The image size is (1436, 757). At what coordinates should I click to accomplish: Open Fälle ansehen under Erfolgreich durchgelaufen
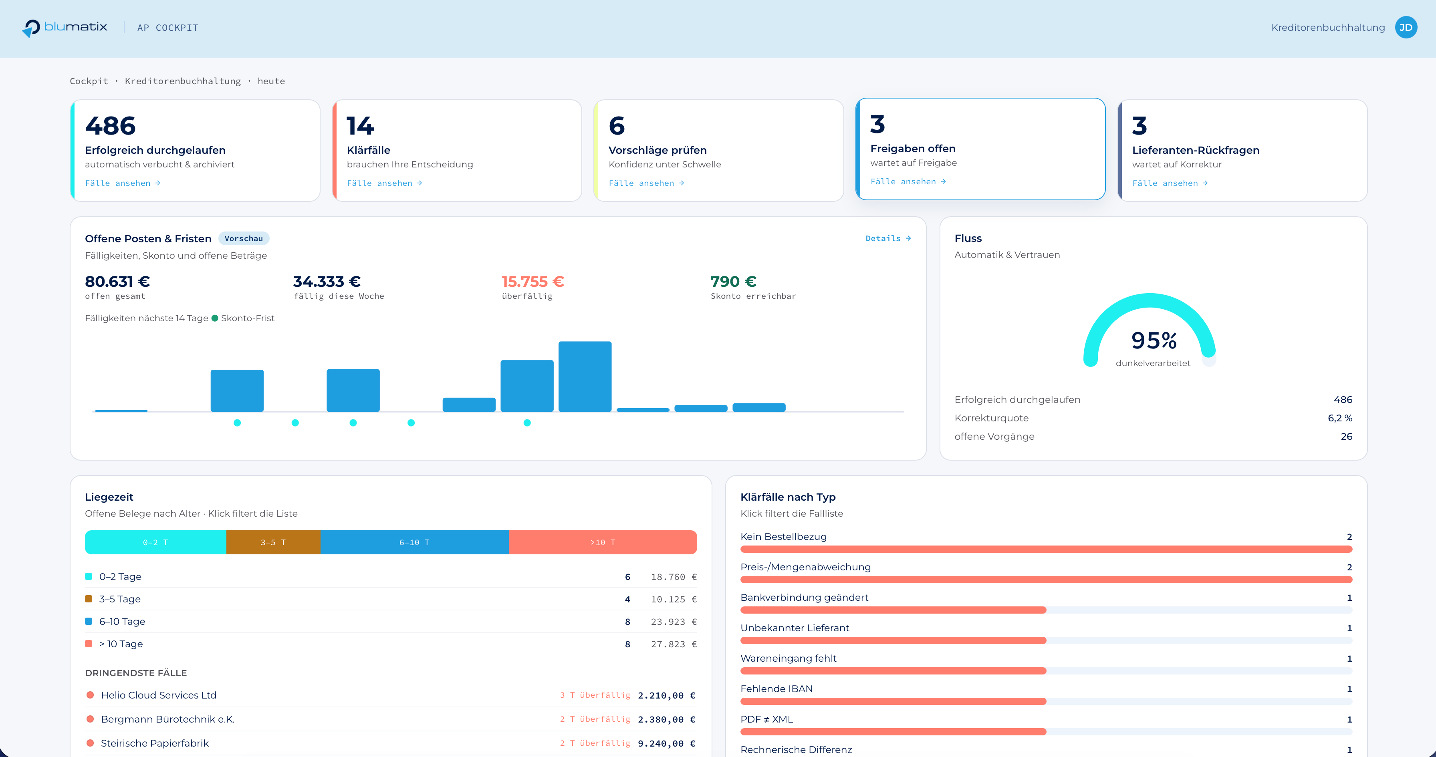(x=123, y=183)
